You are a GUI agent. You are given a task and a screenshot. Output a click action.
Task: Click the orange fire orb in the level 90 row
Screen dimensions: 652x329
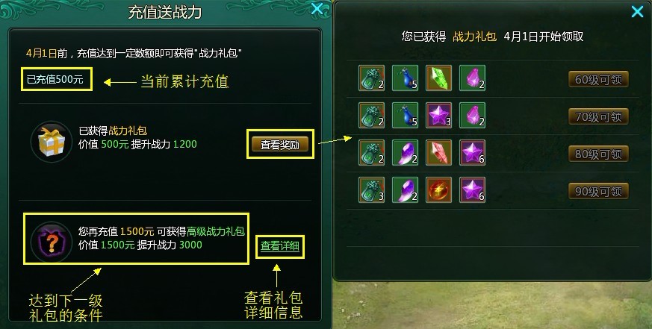click(x=438, y=189)
